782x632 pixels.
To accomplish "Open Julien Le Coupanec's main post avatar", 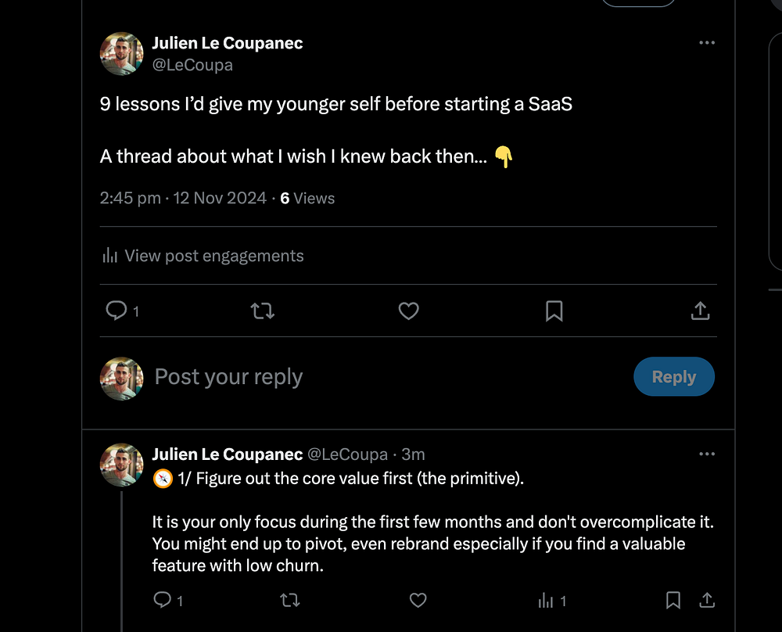I will pos(121,53).
